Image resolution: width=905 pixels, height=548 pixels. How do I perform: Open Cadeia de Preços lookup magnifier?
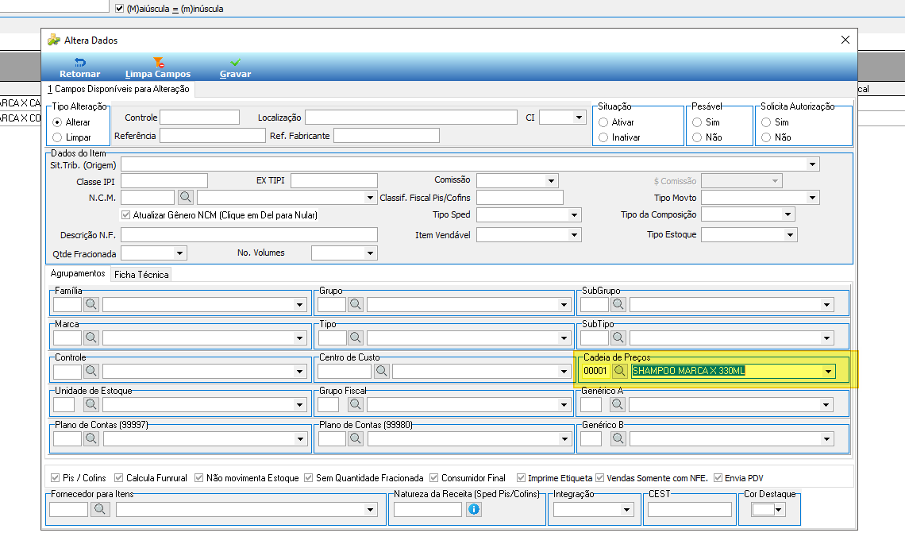[x=619, y=371]
